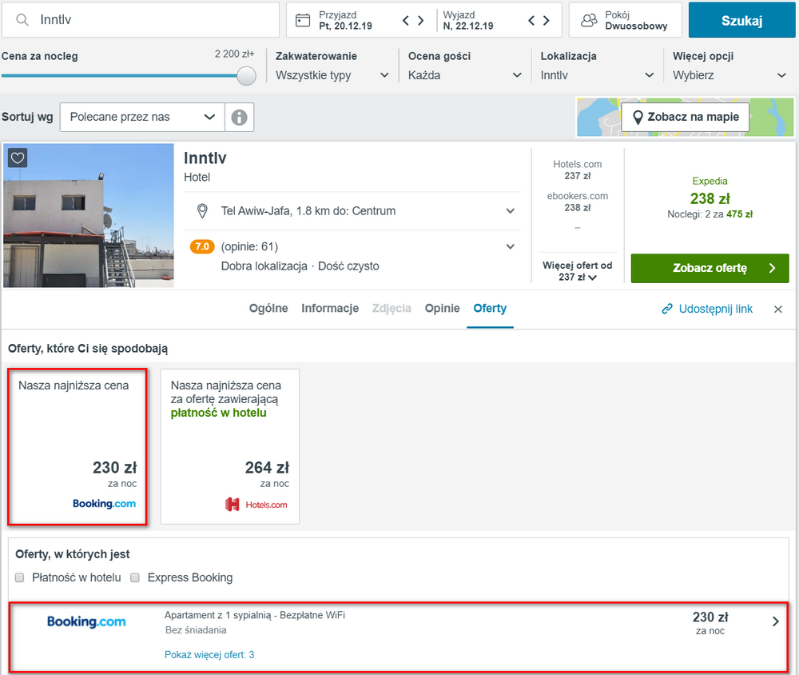Switch to the Oferty tab

490,308
